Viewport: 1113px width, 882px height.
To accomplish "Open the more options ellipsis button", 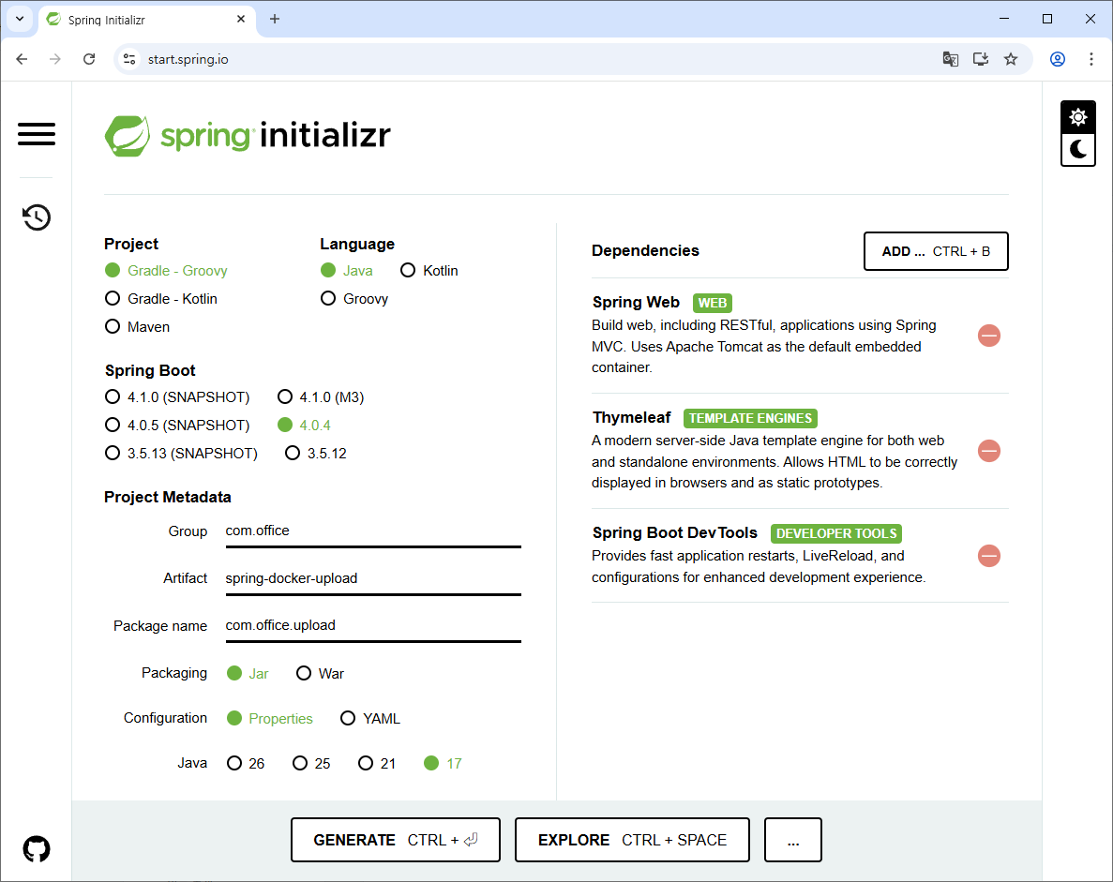I will [793, 840].
